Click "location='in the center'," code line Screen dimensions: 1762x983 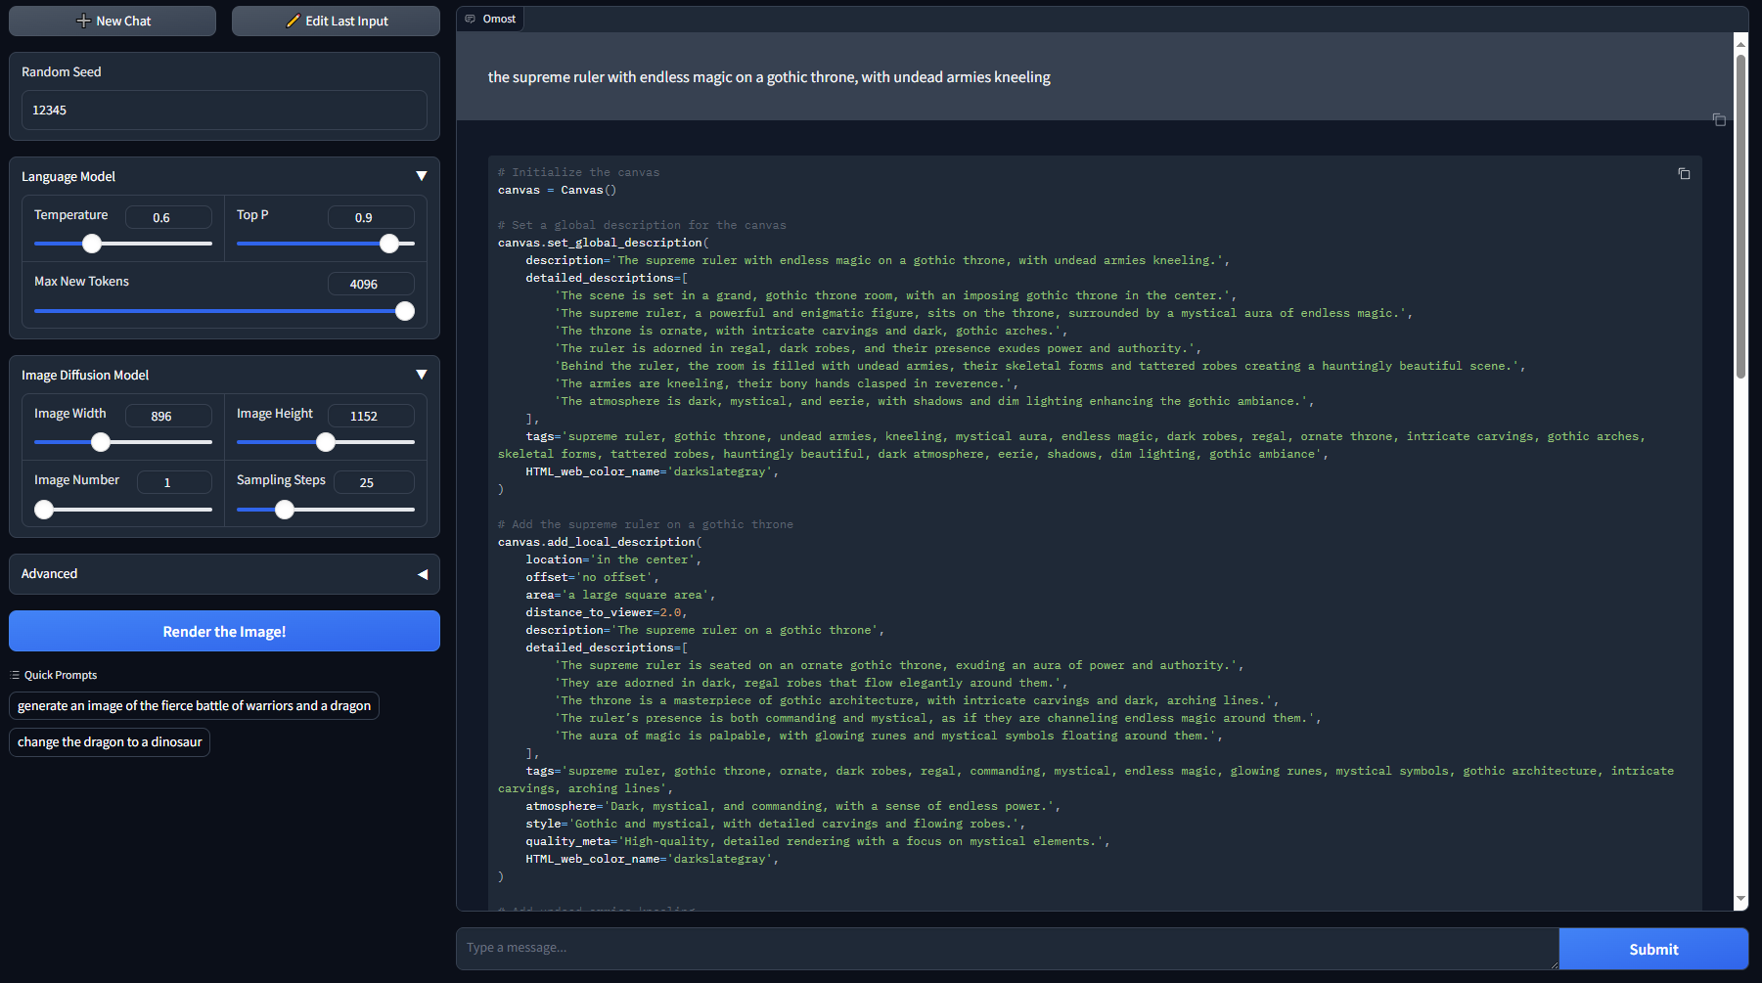613,559
